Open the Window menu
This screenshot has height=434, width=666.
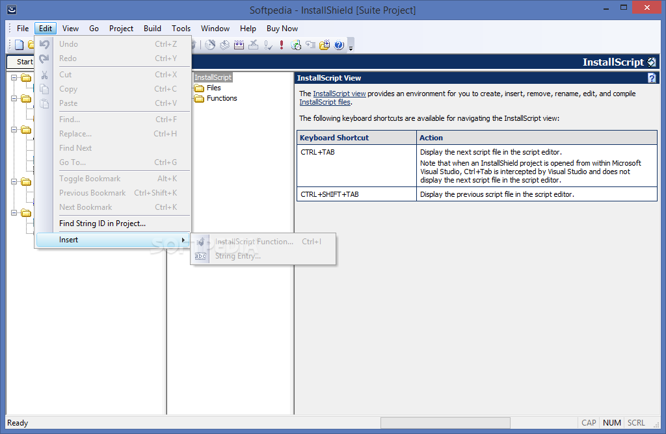coord(215,29)
